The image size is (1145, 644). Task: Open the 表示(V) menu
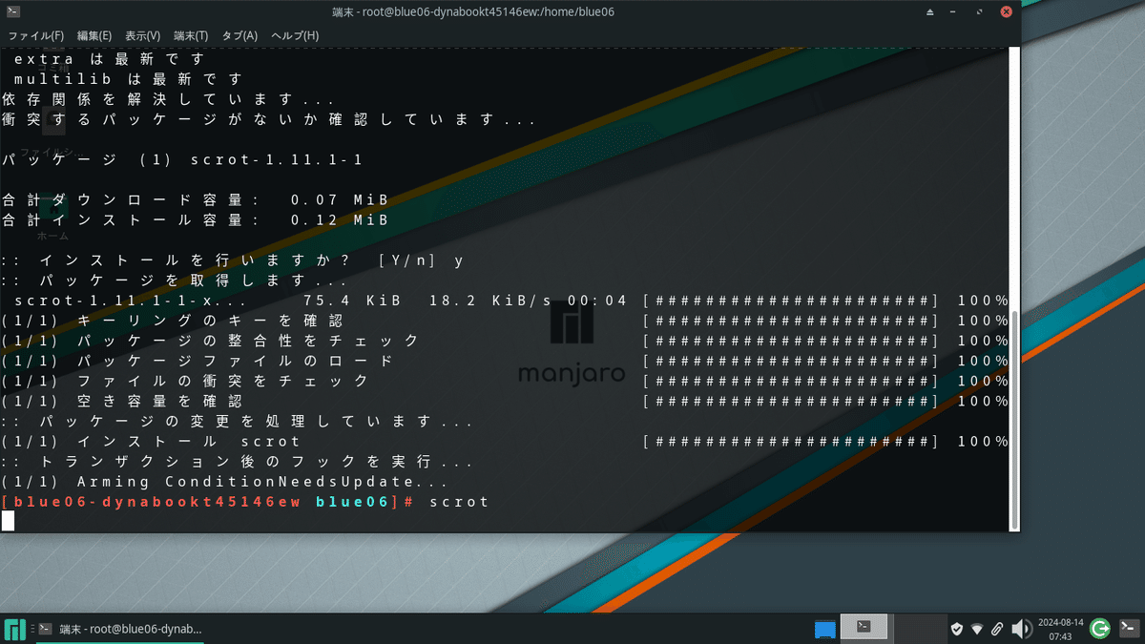pyautogui.click(x=143, y=35)
